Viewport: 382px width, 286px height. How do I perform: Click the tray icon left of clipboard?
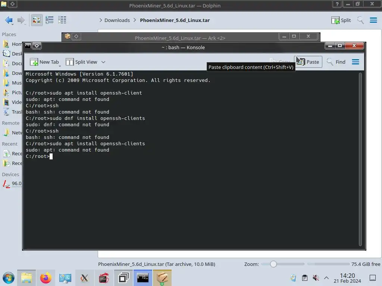tap(294, 278)
